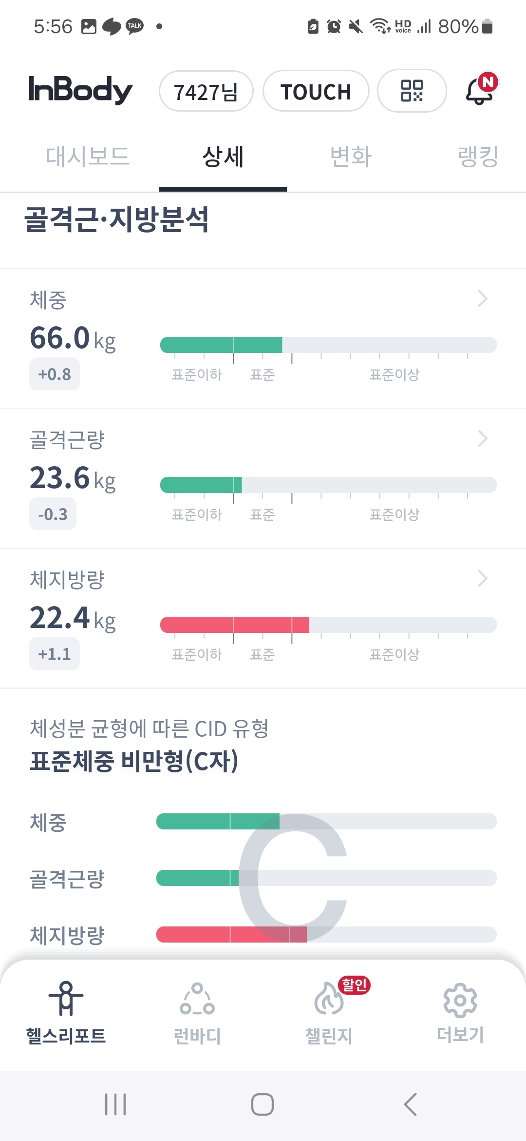Expand the 체지방량 detail chevron
Screen dimensions: 526x1141
pyautogui.click(x=483, y=578)
